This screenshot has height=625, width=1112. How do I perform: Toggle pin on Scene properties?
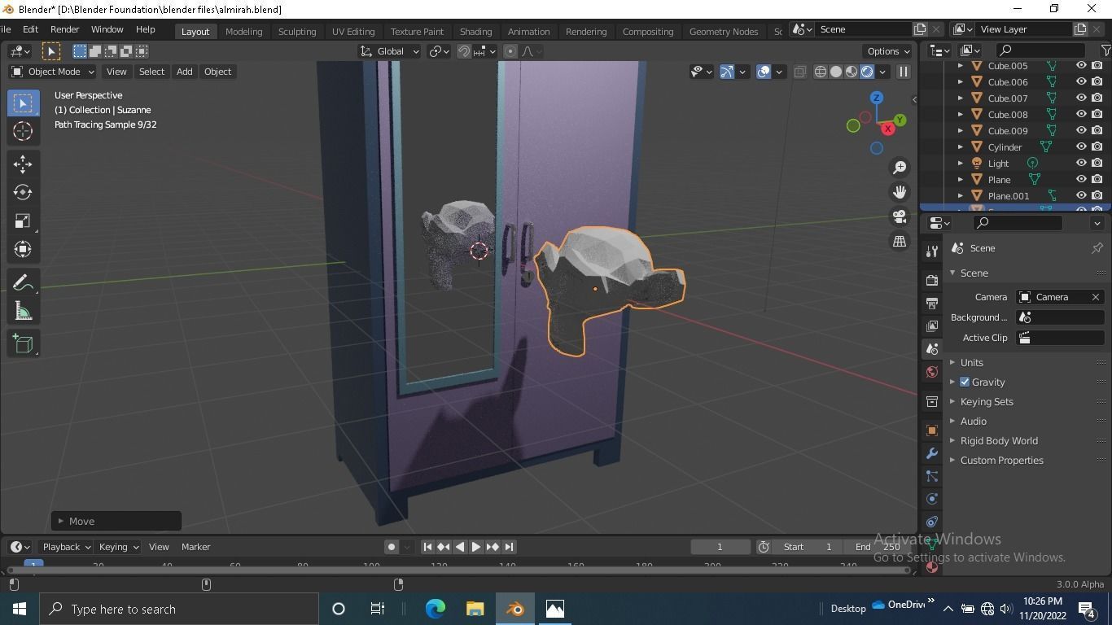[x=1097, y=248]
